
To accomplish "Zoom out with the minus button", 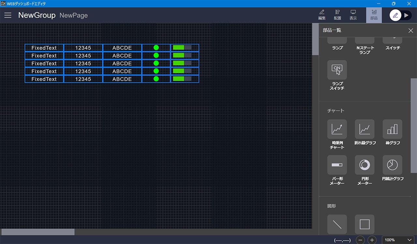I will pyautogui.click(x=360, y=240).
